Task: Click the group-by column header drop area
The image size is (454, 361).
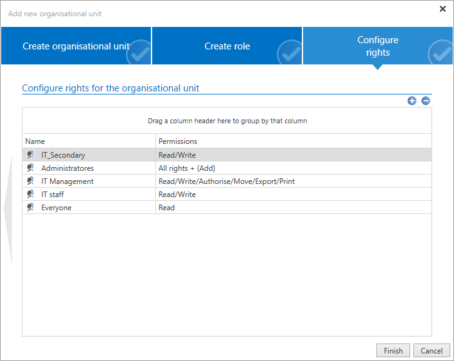Action: [x=227, y=121]
